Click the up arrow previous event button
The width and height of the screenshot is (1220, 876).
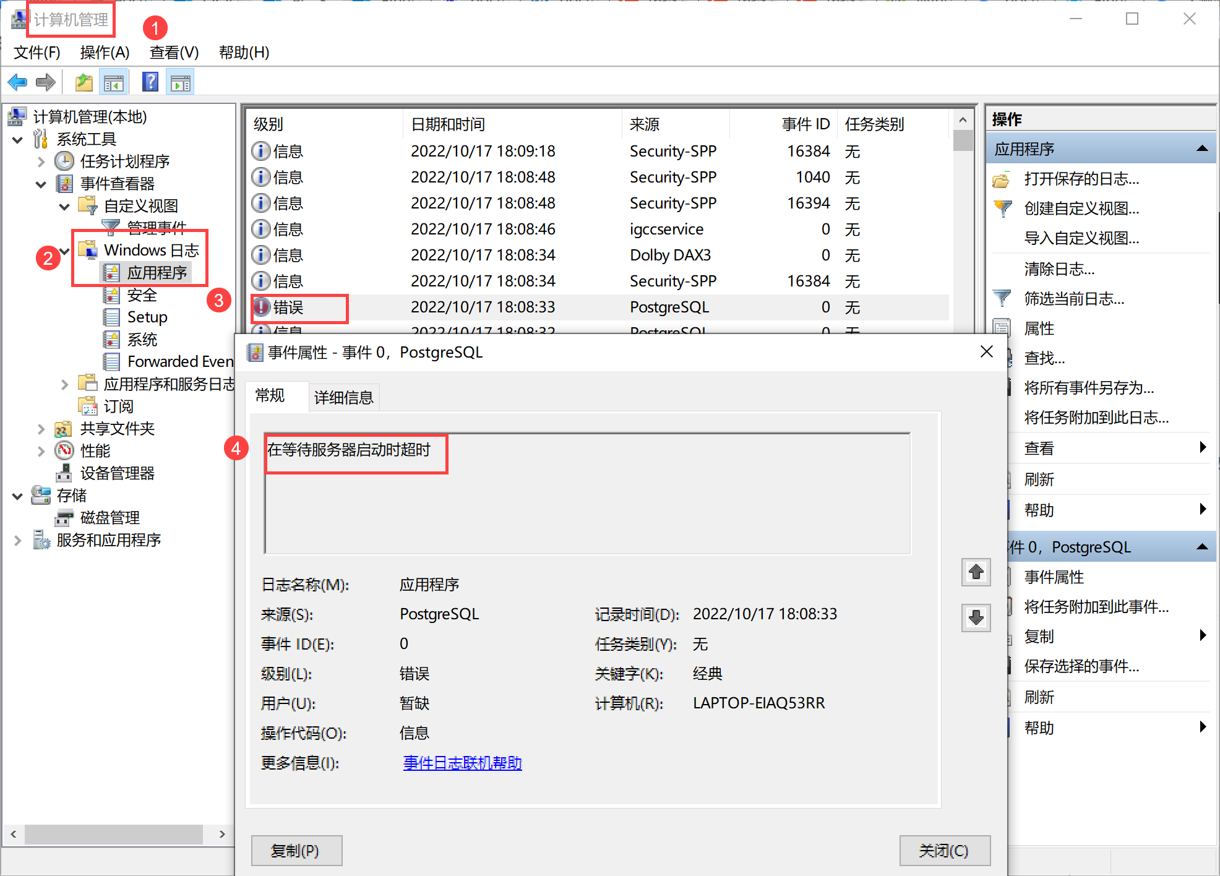pos(976,572)
